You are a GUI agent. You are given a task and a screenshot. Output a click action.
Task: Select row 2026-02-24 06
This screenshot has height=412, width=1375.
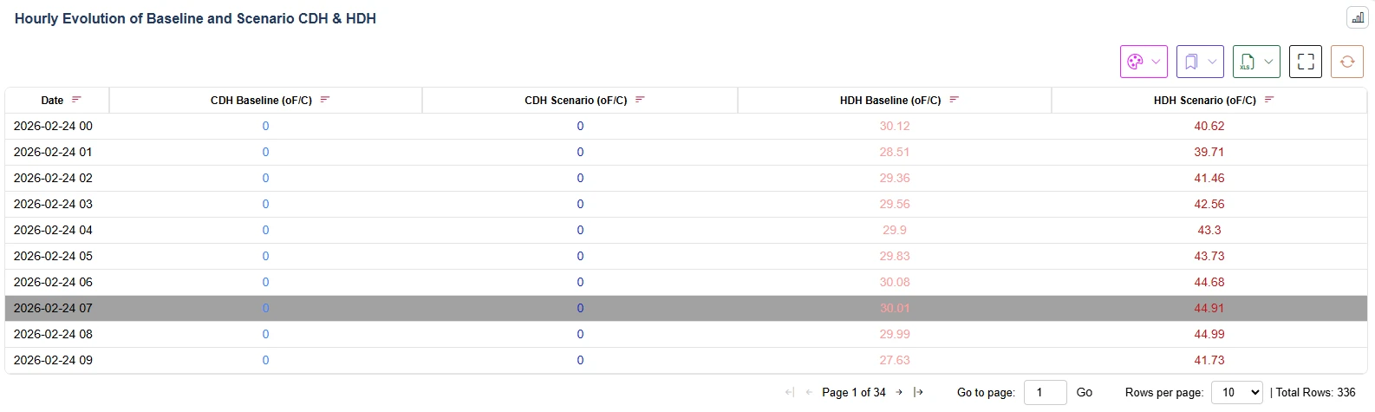686,282
